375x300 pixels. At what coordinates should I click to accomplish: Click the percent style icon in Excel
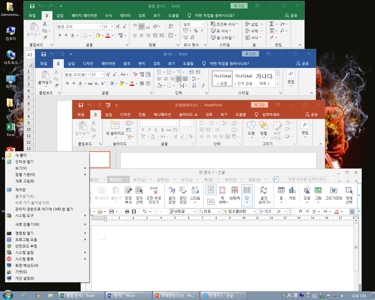(196, 31)
